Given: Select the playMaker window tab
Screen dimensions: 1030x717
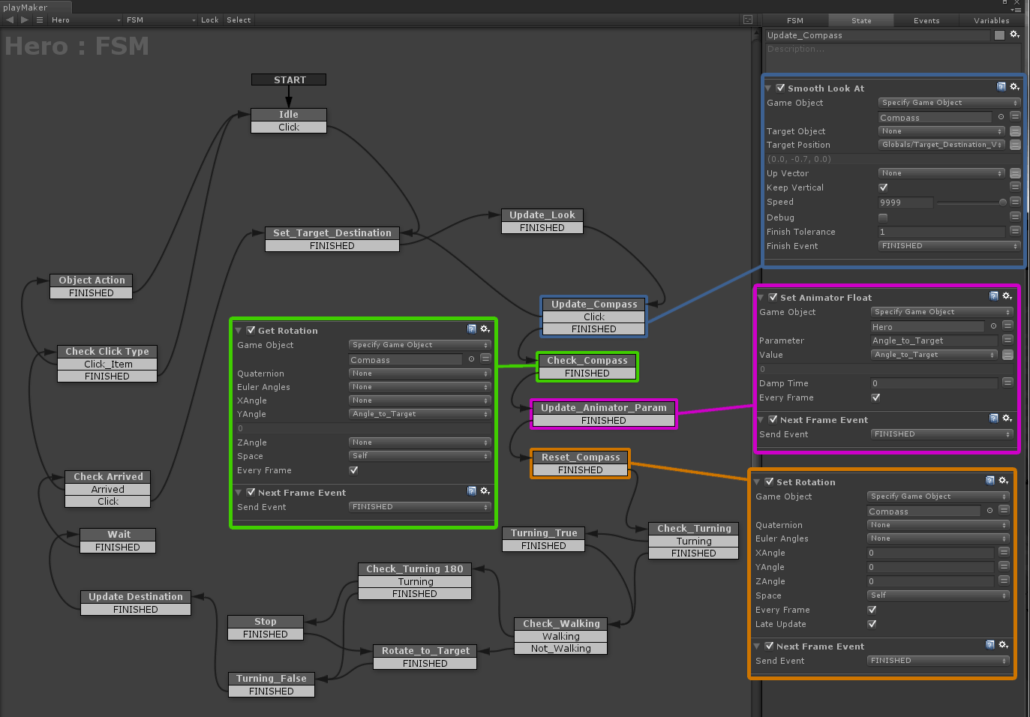Looking at the screenshot, I should (x=35, y=7).
